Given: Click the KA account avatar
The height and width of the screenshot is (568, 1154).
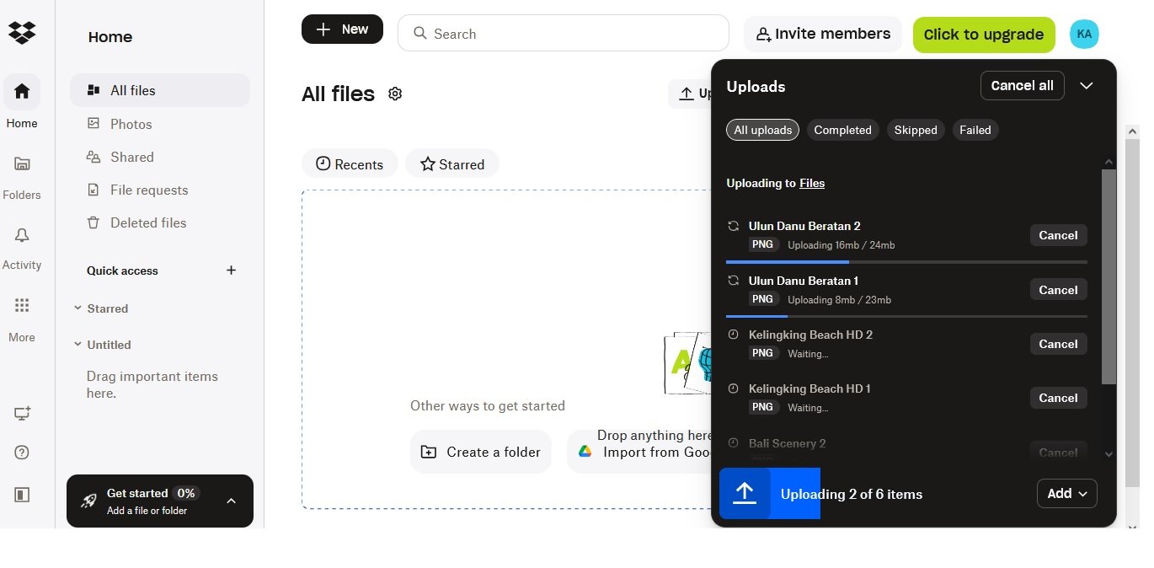Looking at the screenshot, I should pos(1084,34).
